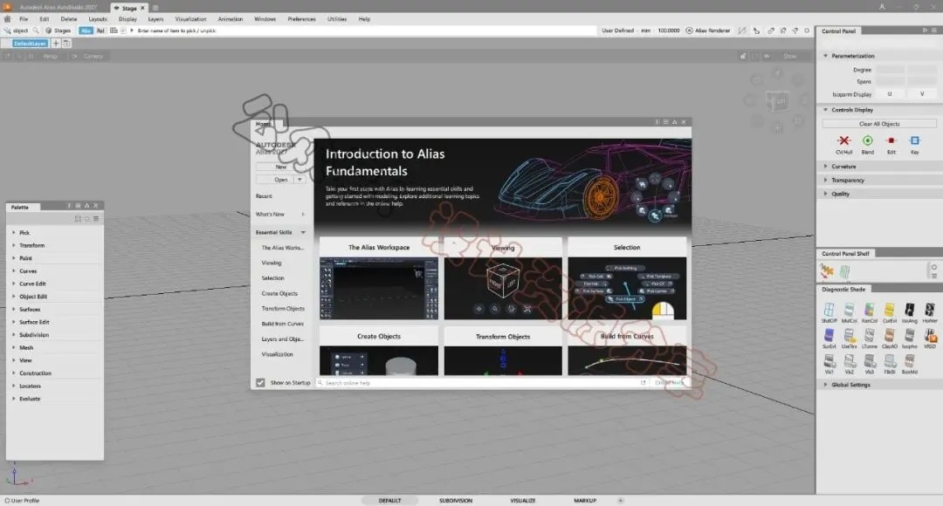Screen dimensions: 943x506
Task: Select the SurEvl diagnostic shade icon
Action: coord(829,335)
